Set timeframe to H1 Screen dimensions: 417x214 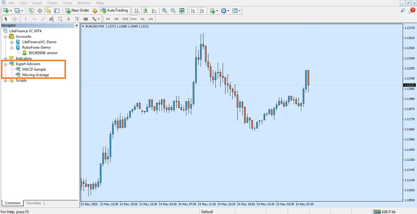[142, 19]
